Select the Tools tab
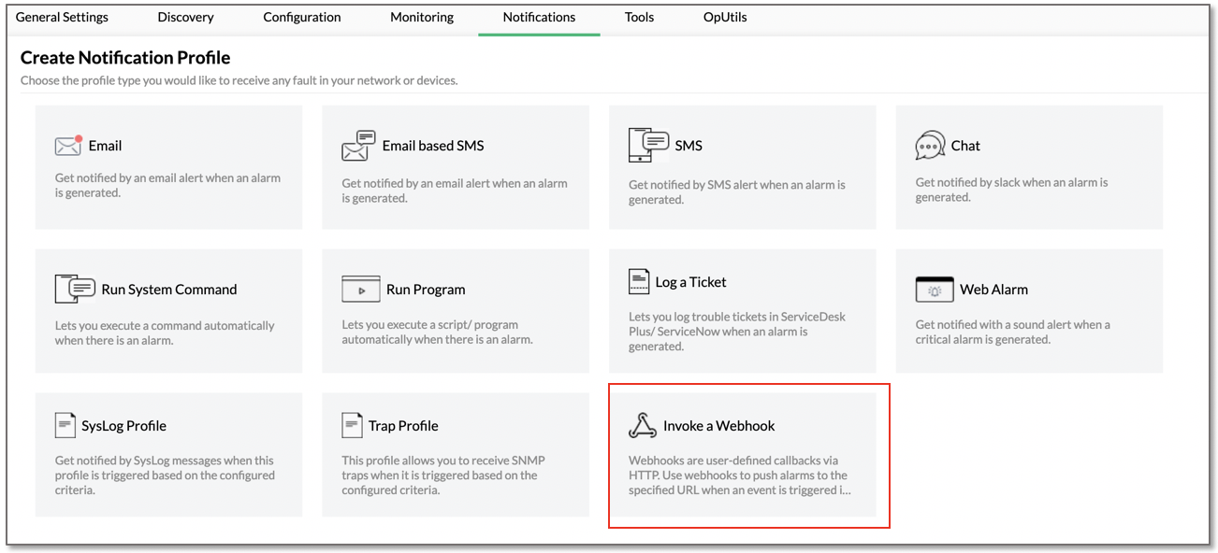 point(639,17)
